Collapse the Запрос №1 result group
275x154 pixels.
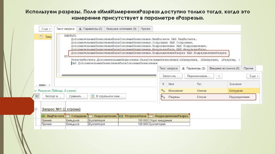click(x=36, y=109)
